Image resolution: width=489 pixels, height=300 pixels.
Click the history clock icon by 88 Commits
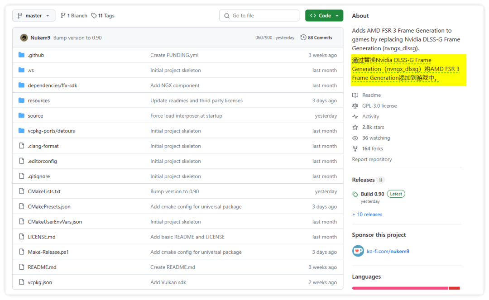click(303, 38)
